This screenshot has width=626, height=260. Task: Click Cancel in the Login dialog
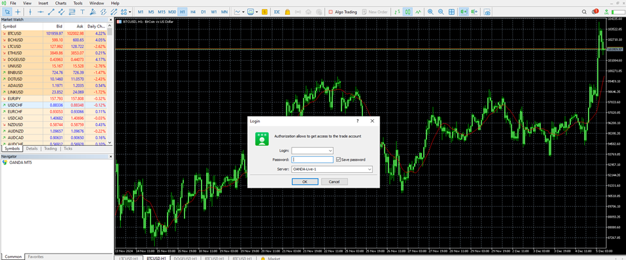(334, 181)
